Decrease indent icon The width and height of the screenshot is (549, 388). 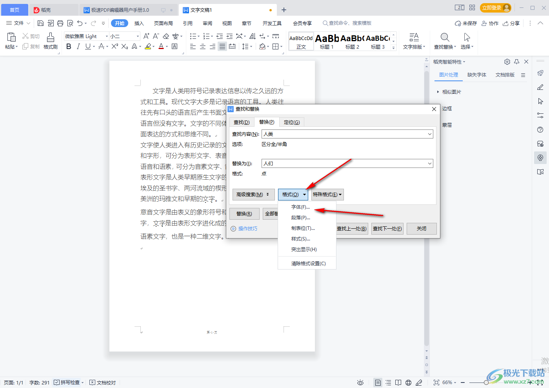220,36
